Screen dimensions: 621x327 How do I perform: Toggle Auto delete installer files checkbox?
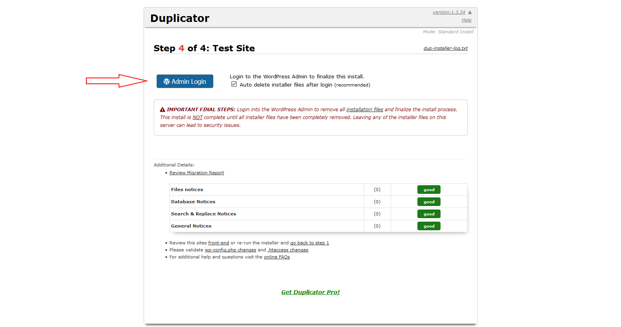(234, 84)
